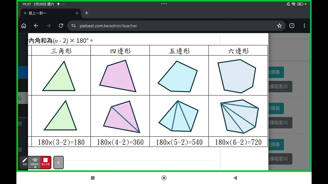Select the green triangle in the second row
This screenshot has width=328, height=184.
click(x=60, y=115)
